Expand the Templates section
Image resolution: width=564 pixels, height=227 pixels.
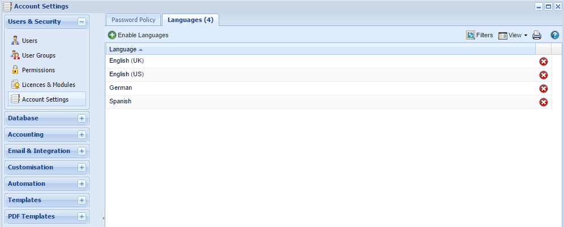tap(82, 200)
